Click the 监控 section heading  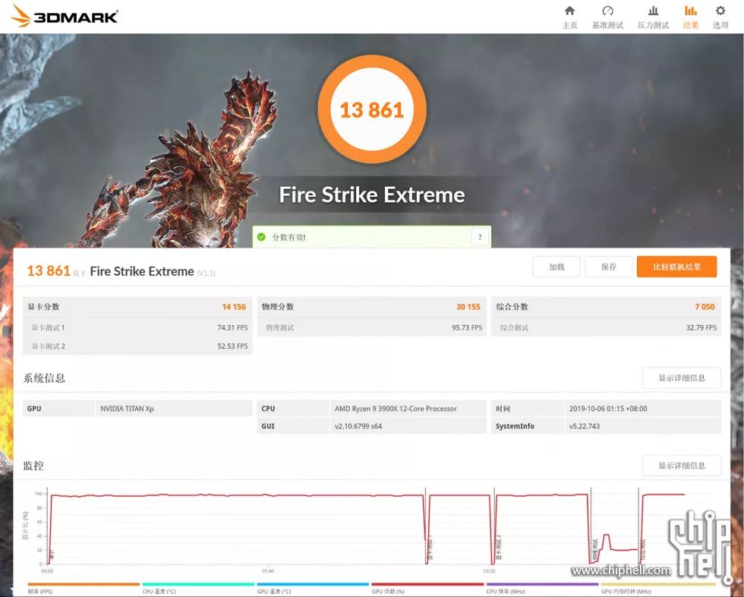click(33, 466)
